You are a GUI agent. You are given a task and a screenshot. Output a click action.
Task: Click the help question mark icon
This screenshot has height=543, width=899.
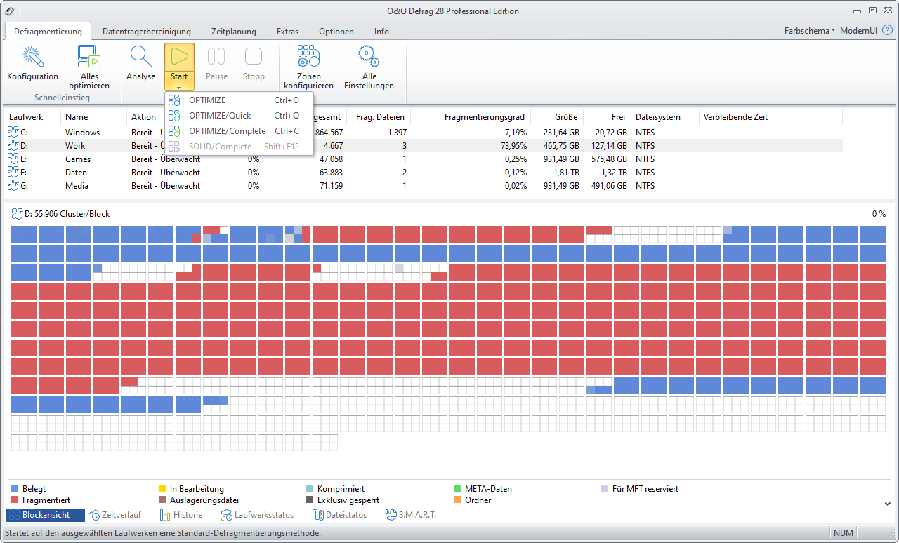(x=887, y=31)
